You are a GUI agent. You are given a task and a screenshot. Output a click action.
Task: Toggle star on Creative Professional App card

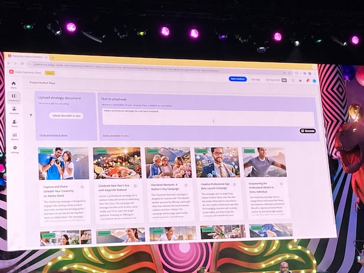235,186
